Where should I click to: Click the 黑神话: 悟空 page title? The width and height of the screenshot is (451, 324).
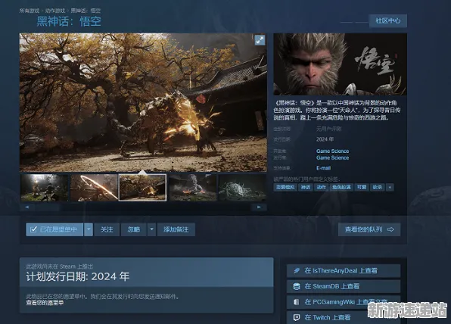coord(69,22)
